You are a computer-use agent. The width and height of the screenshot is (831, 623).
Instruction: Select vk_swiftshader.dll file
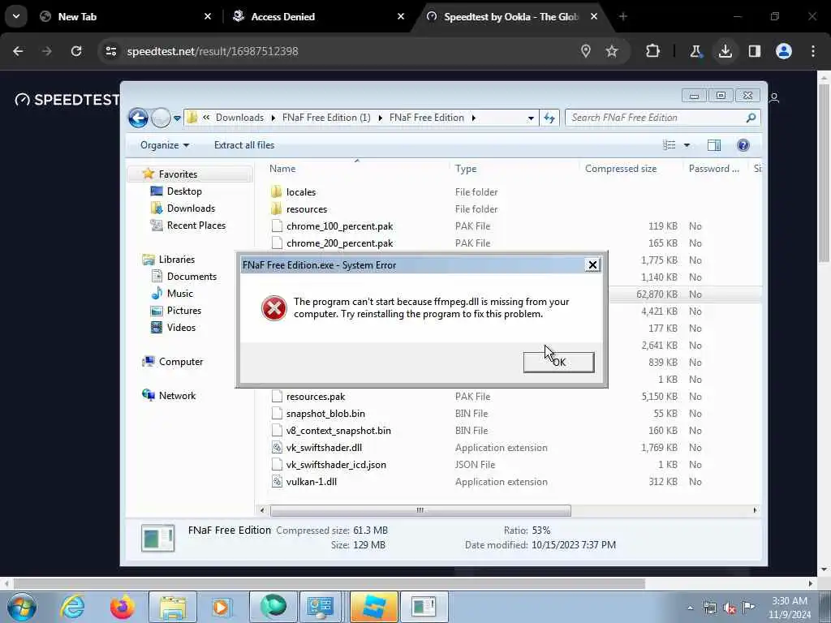[x=324, y=447]
